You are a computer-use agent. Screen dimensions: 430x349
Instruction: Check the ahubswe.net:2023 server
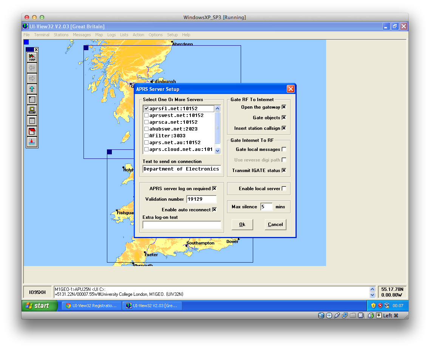tap(147, 129)
